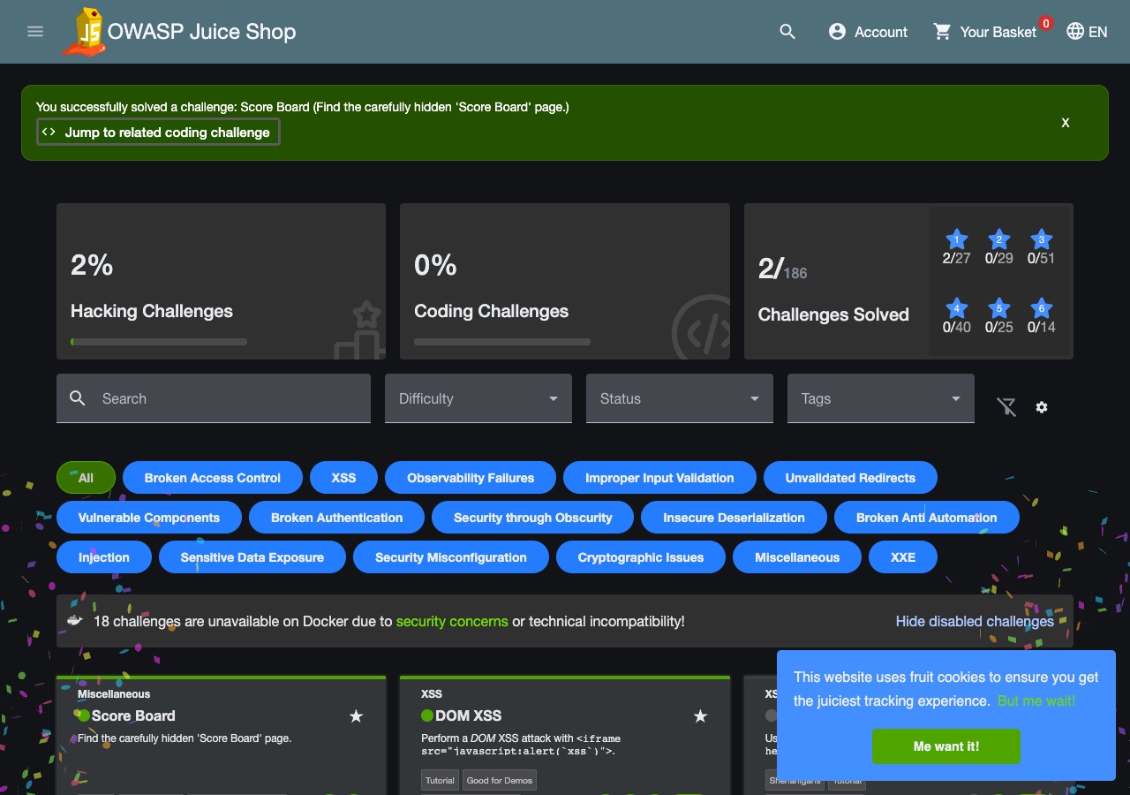This screenshot has width=1130, height=795.
Task: Show Insecure Deserialization challenges
Action: tap(734, 518)
